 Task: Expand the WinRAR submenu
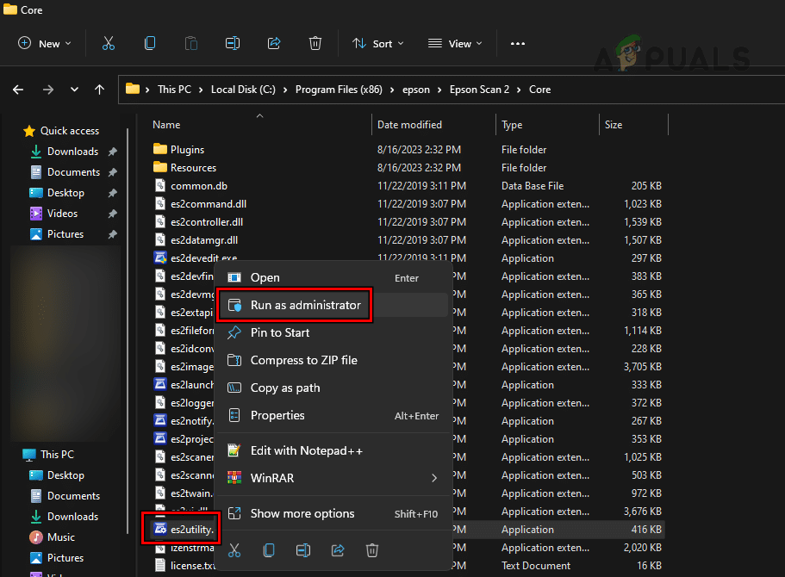pos(332,478)
